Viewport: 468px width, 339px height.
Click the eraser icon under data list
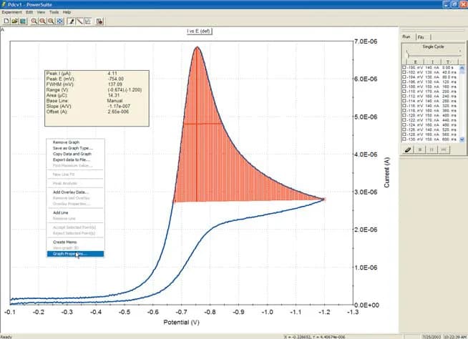[x=408, y=149]
